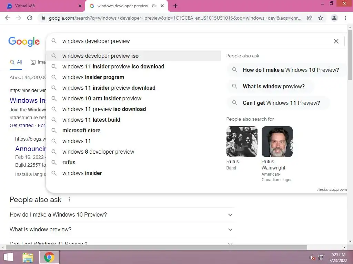Open the taskbar clock showing 7:21 PM
The image size is (353, 264).
click(x=338, y=257)
